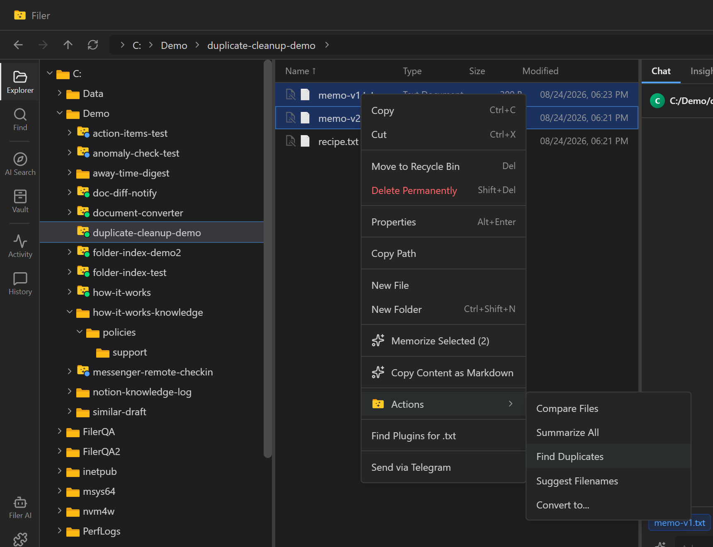
Task: Expand the FilerQA folder
Action: click(60, 431)
